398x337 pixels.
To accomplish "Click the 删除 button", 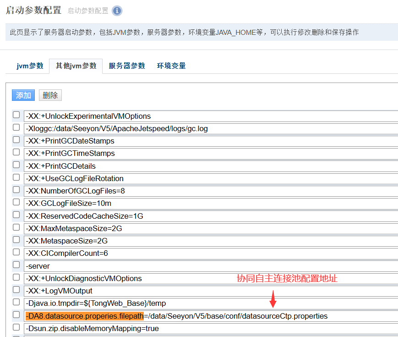I will [50, 95].
